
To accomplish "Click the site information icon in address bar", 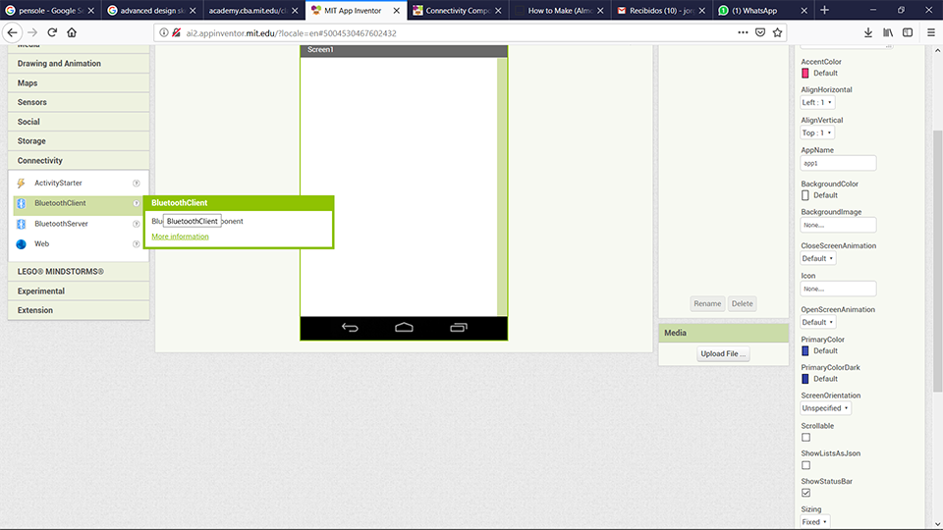I will [164, 33].
